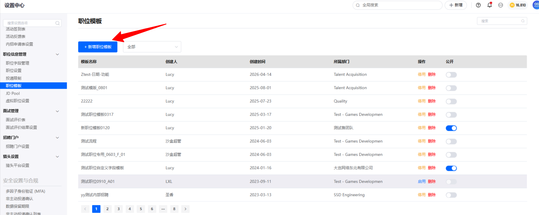Collapse the 职位信息管理 section
The height and width of the screenshot is (215, 539).
pyautogui.click(x=57, y=54)
